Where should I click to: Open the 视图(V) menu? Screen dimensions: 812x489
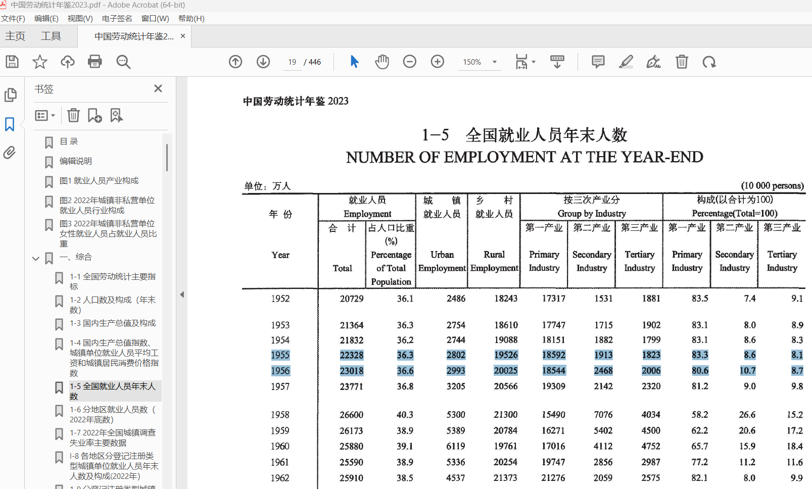click(x=80, y=19)
